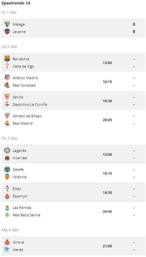The height and width of the screenshot is (257, 146).
Task: Open Athletic de Bilbao team name
Action: [x=27, y=116]
